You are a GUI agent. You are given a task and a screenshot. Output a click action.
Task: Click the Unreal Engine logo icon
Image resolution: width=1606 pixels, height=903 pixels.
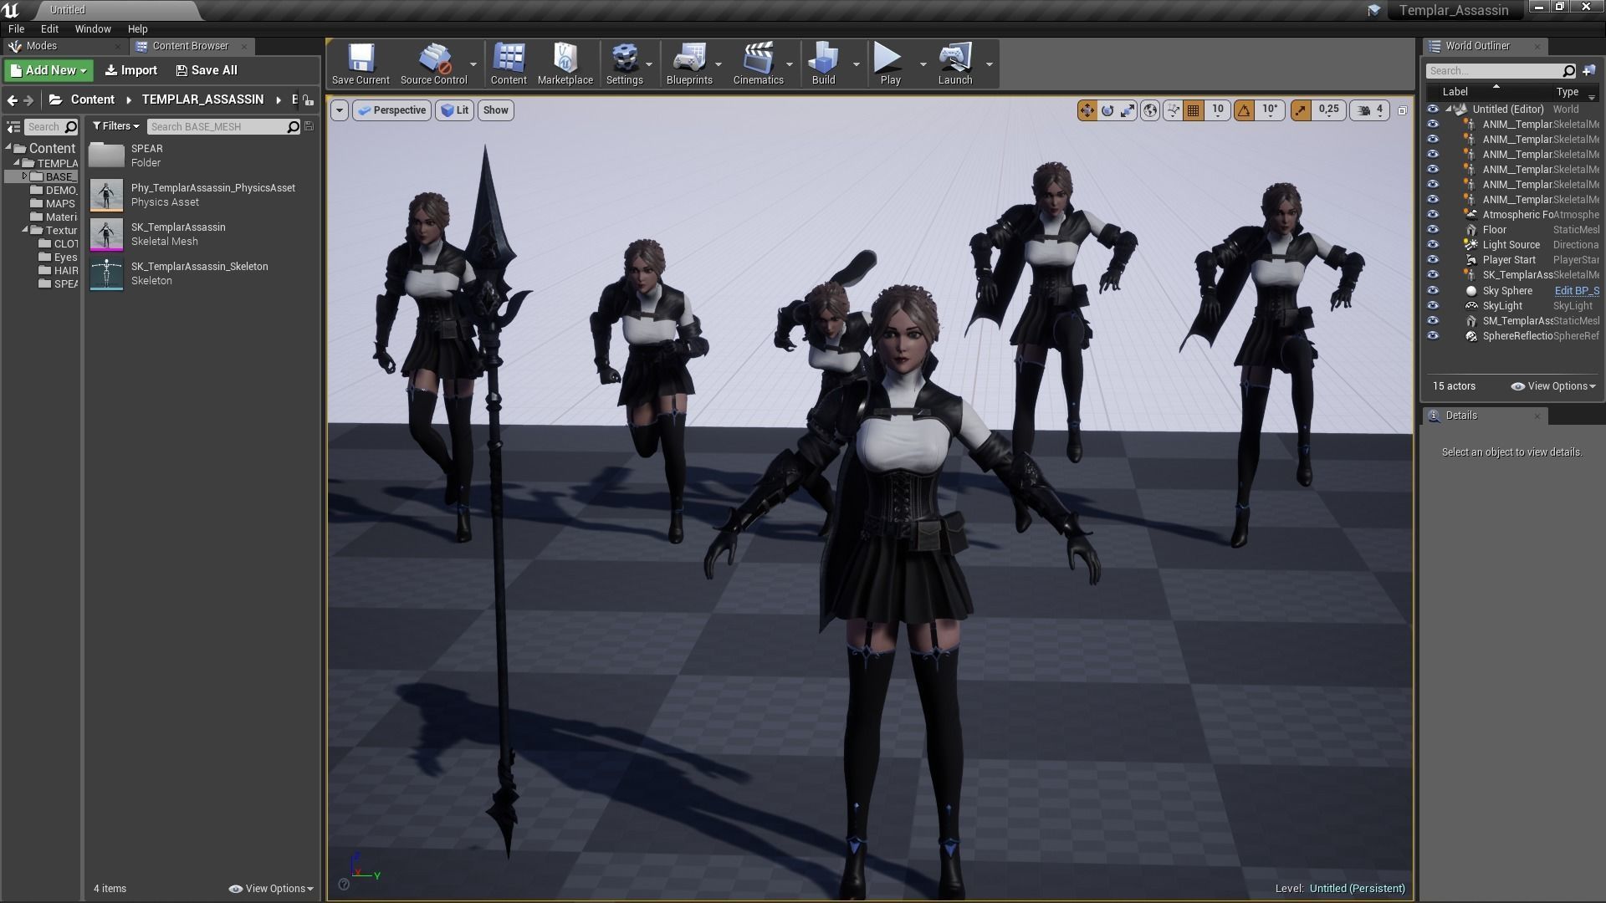click(10, 10)
